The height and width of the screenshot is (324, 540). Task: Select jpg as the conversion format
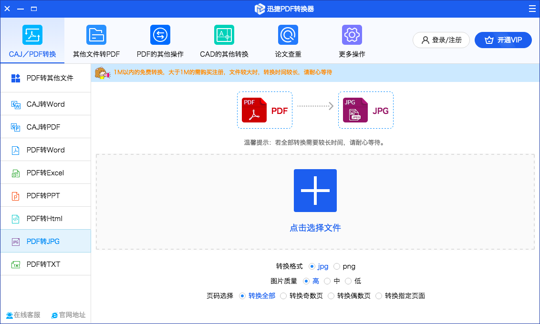point(312,266)
